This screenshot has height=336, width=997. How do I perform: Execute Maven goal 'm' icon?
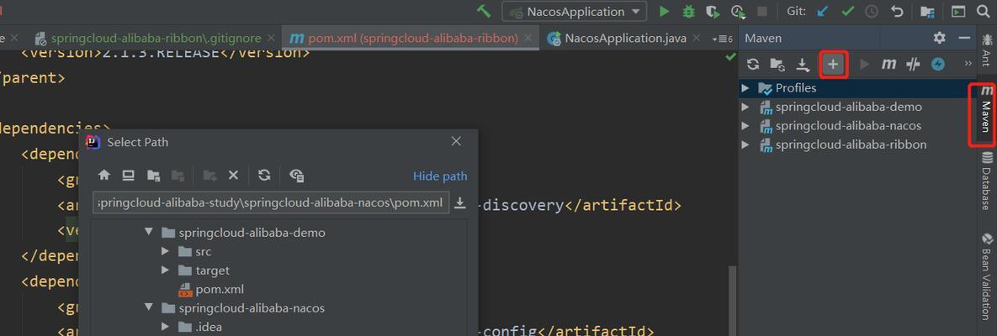click(889, 64)
